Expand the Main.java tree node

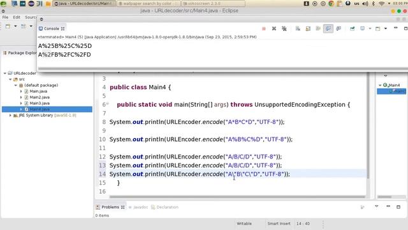[x=21, y=91]
